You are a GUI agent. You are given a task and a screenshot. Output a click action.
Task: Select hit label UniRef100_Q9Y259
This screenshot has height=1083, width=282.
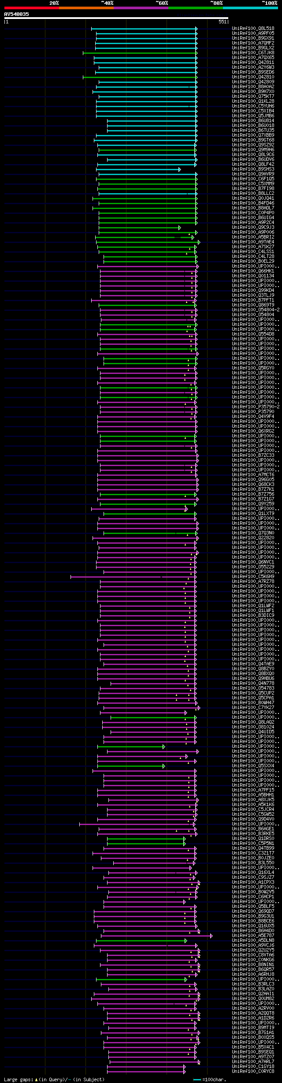253,504
